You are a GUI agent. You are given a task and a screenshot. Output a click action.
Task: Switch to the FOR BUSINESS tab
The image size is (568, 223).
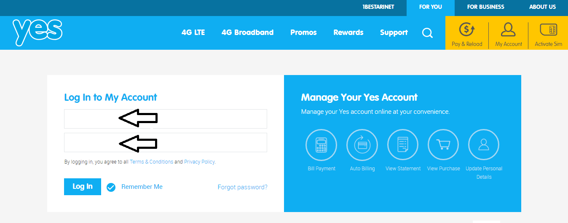point(485,7)
